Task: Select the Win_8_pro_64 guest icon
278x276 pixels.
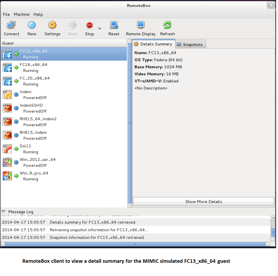Action: pyautogui.click(x=7, y=176)
